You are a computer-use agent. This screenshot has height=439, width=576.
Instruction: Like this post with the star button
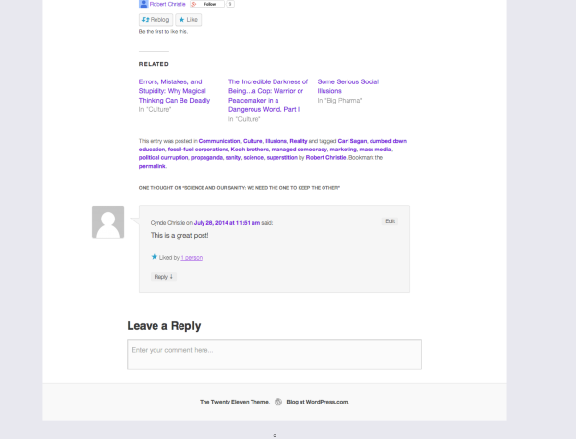tap(188, 20)
